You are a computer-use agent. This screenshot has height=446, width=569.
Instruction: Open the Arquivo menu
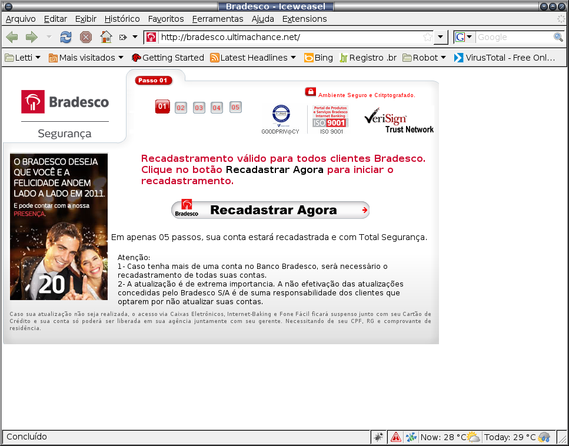[21, 19]
